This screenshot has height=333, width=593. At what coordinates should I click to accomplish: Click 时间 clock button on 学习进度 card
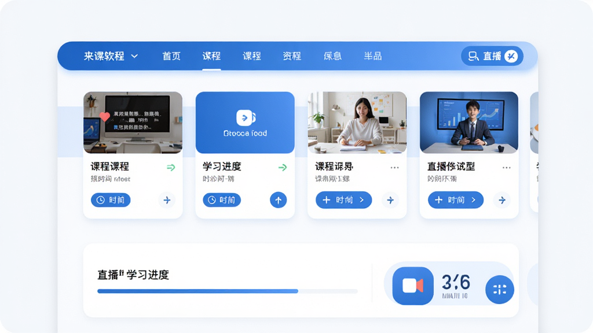pos(222,199)
